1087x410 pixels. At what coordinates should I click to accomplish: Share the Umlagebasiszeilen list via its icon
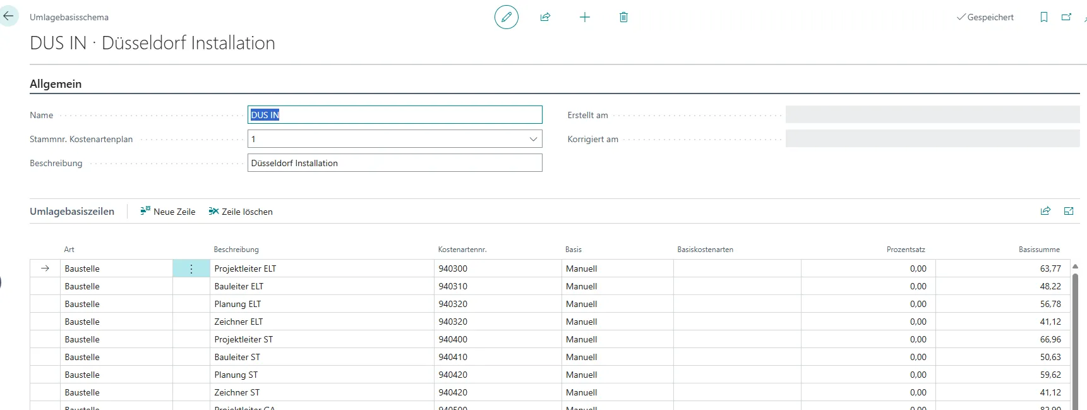pos(1045,211)
